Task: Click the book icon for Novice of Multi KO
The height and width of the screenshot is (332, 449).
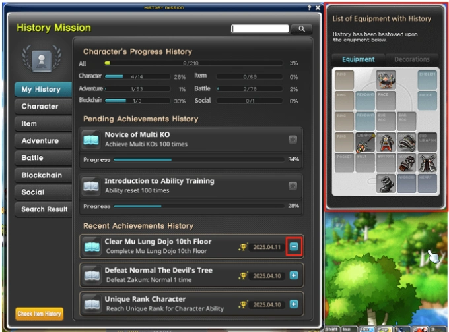Action: (91, 140)
